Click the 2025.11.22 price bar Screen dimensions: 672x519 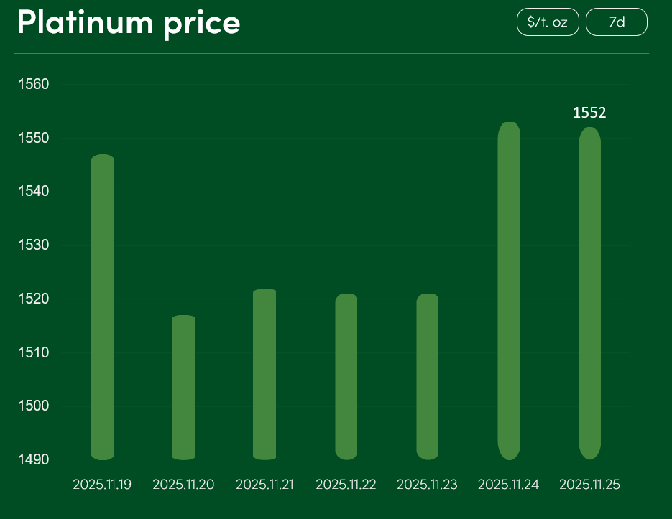pos(346,377)
